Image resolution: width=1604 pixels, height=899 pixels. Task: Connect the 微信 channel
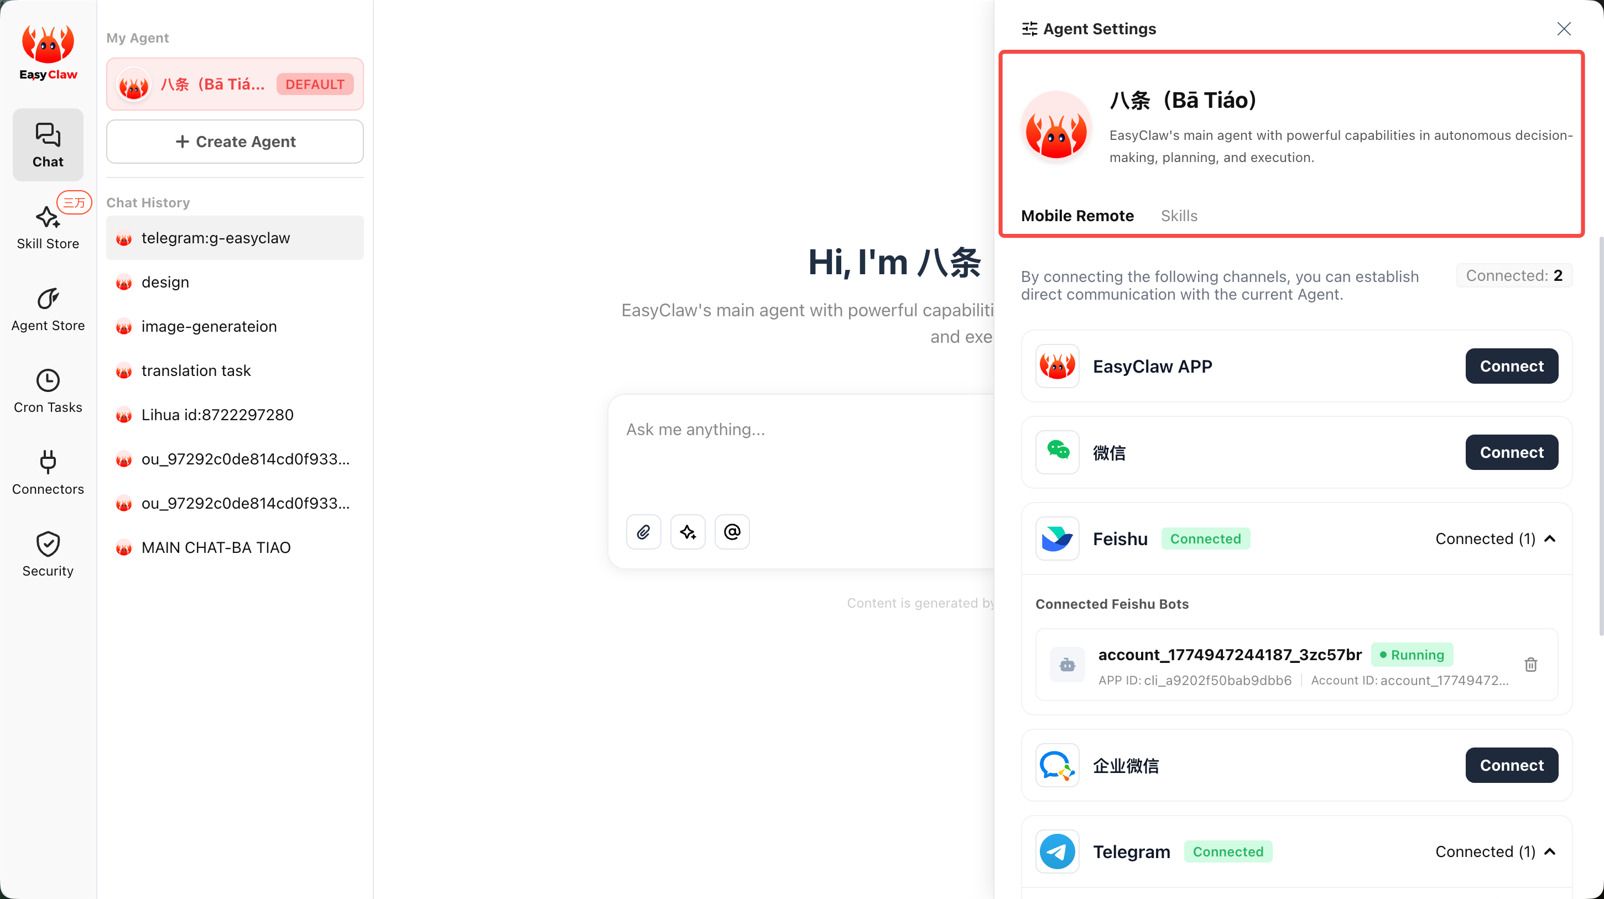pos(1511,452)
